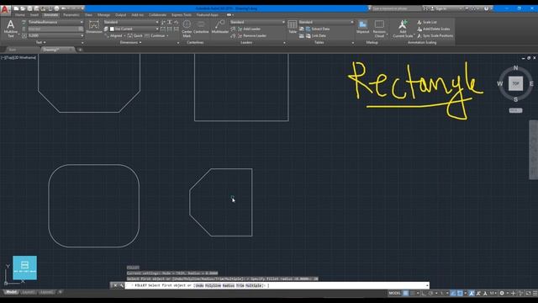The image size is (538, 303).
Task: Select the Revision Cloud tool
Action: [x=379, y=29]
